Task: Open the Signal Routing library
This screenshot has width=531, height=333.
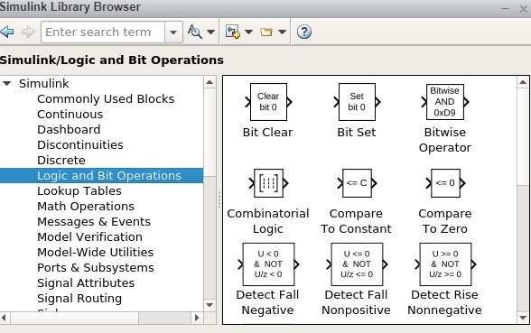Action: click(79, 298)
